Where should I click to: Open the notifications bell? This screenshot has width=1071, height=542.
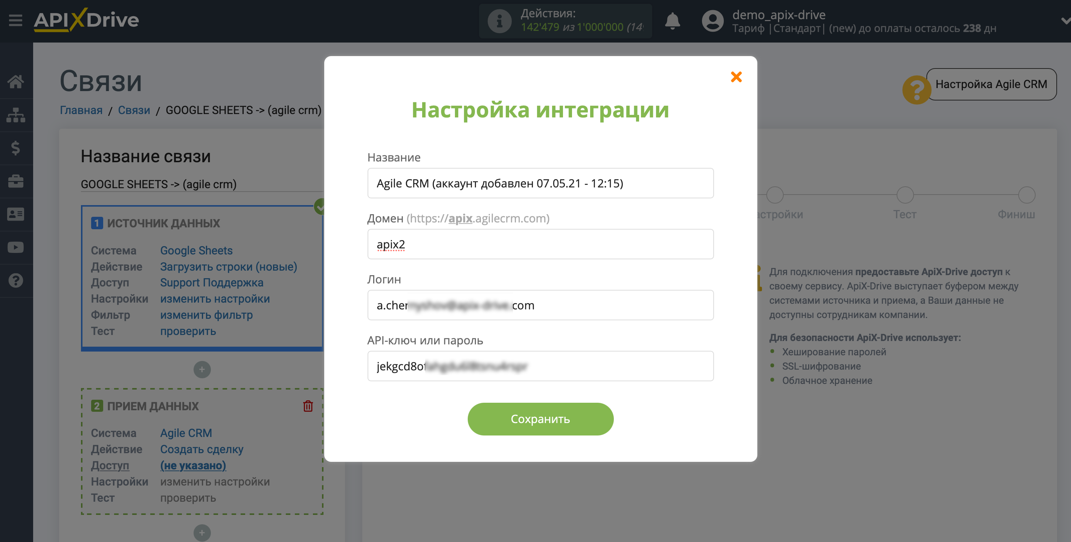point(672,21)
